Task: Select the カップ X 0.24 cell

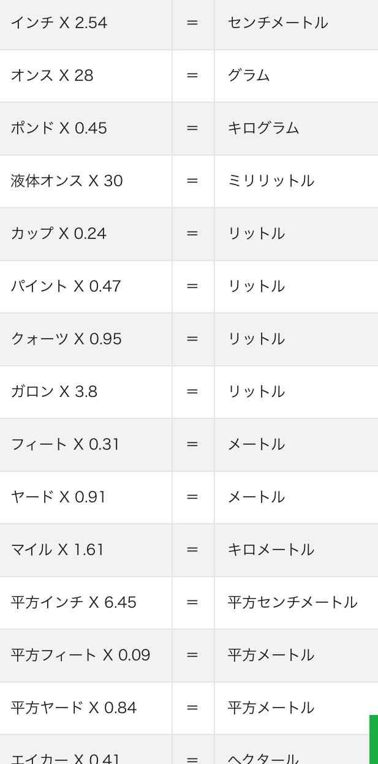Action: [x=86, y=234]
